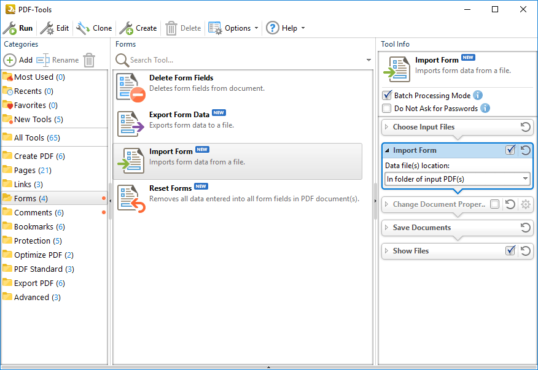Expand the Change Document Properties step
This screenshot has width=538, height=370.
[x=387, y=204]
